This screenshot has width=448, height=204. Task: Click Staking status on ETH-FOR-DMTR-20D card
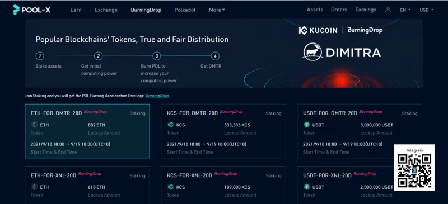pos(137,113)
